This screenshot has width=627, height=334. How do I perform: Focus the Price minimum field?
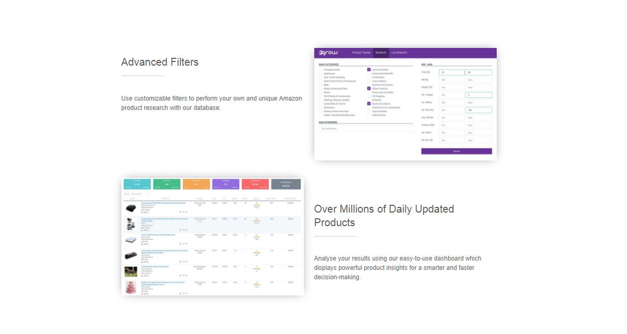coord(452,72)
